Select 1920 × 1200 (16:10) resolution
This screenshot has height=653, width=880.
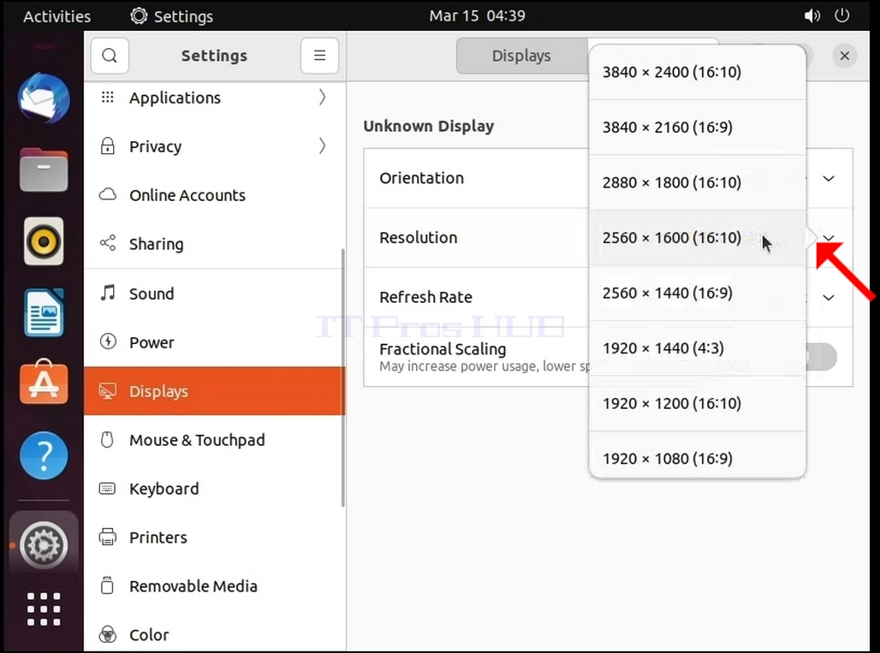click(x=698, y=404)
